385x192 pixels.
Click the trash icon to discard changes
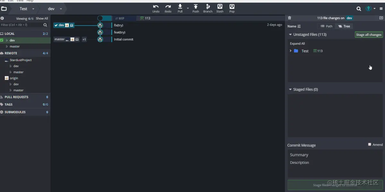tap(289, 18)
